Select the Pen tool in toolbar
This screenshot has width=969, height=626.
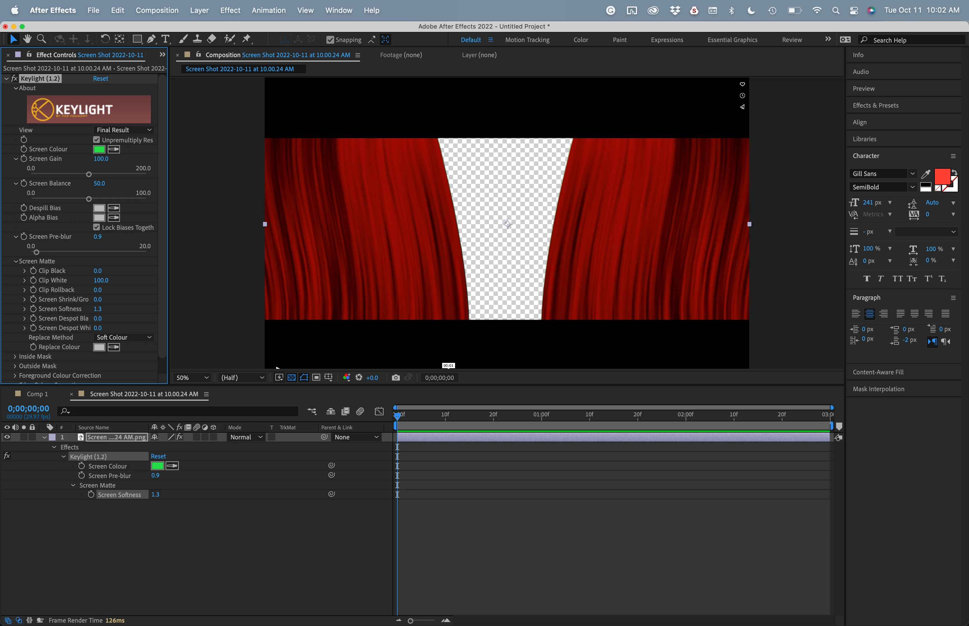tap(151, 39)
